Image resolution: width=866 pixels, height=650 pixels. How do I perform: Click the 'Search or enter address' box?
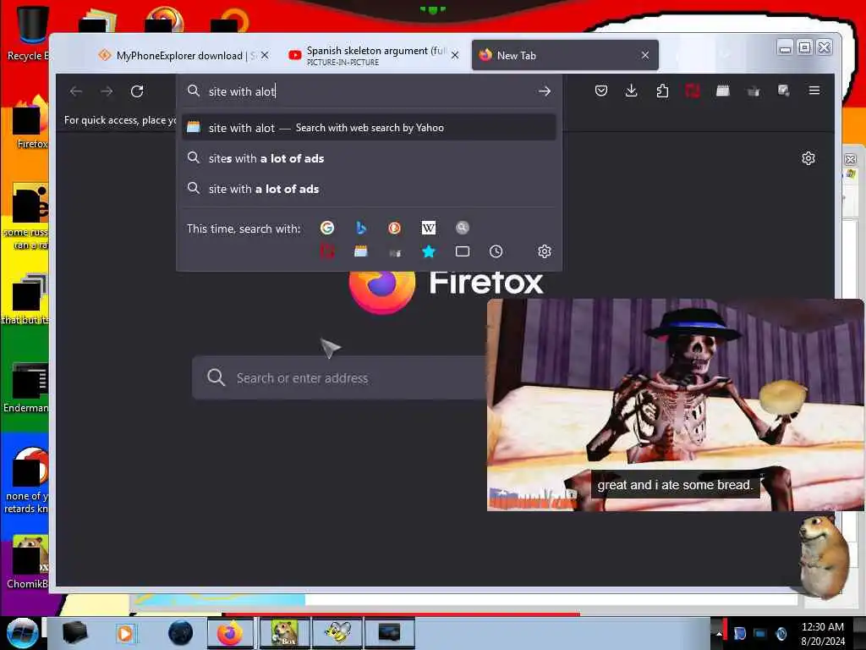(338, 378)
